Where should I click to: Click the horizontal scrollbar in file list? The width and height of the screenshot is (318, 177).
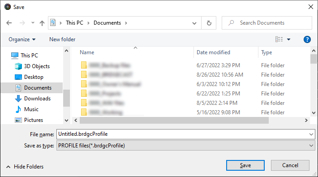(174, 121)
